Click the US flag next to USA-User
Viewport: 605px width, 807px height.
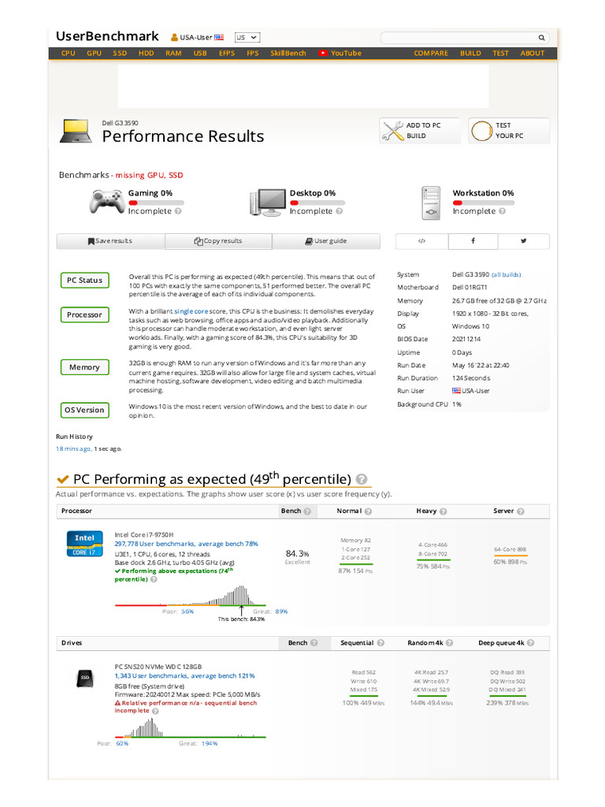coord(219,37)
